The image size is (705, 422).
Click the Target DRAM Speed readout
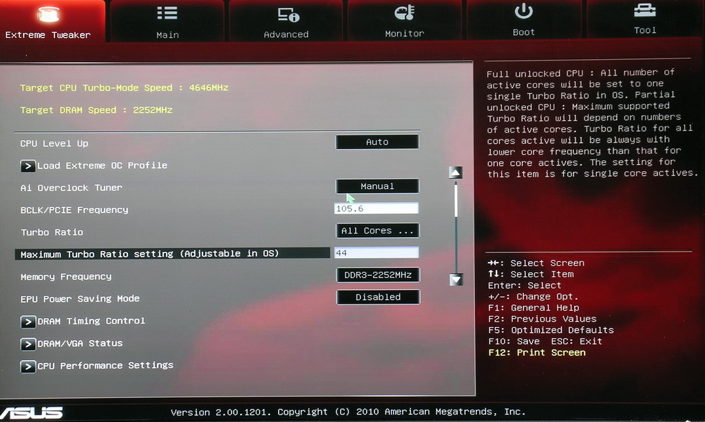96,110
